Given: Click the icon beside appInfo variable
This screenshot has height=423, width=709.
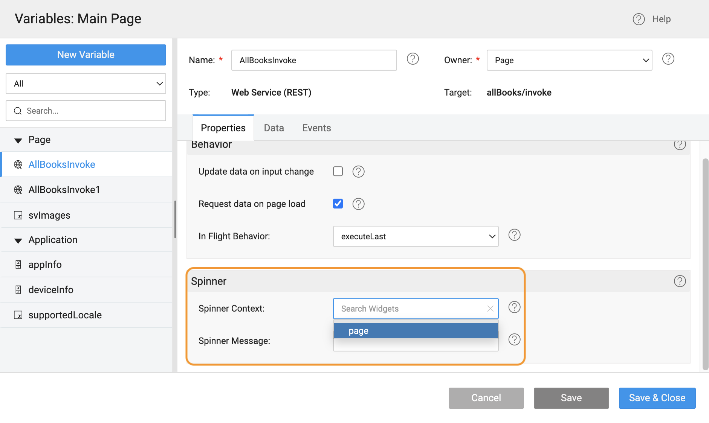Looking at the screenshot, I should pyautogui.click(x=18, y=264).
